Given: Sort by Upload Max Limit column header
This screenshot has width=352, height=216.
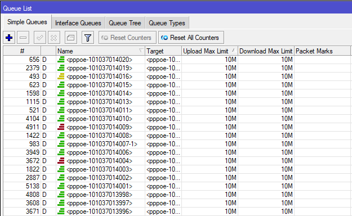Looking at the screenshot, I should tap(210, 51).
